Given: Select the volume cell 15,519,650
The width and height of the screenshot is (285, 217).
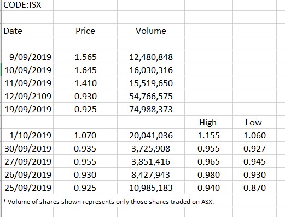Looking at the screenshot, I should click(151, 83).
